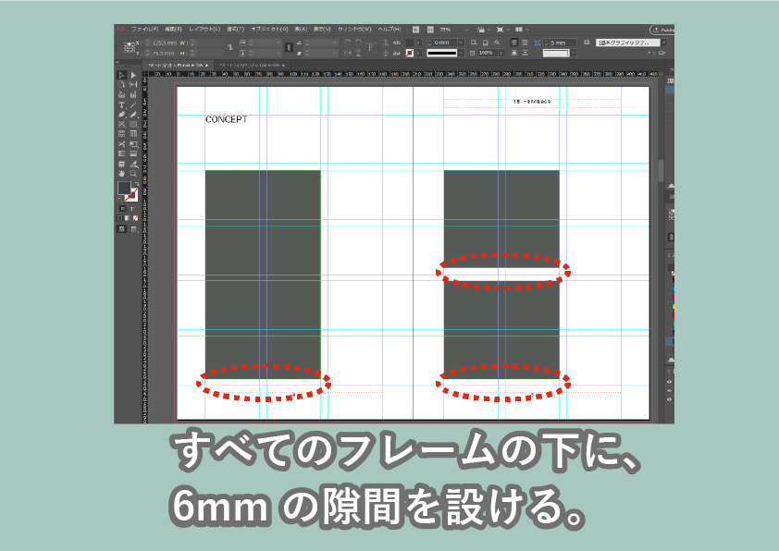Viewport: 779px width, 551px height.
Task: Open Adobe Bridge from the application bar
Action: tap(415, 30)
